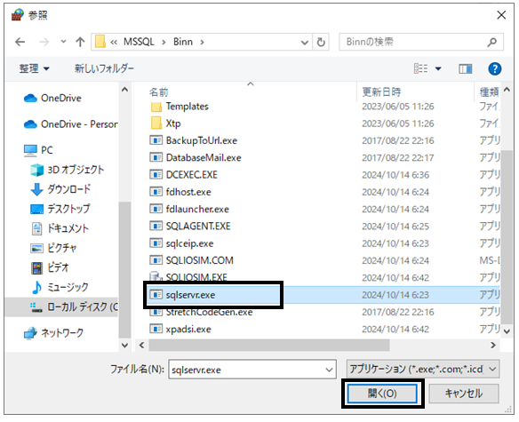Screen dimensions: 519x422
Task: Open the 整理 menu
Action: tap(34, 68)
